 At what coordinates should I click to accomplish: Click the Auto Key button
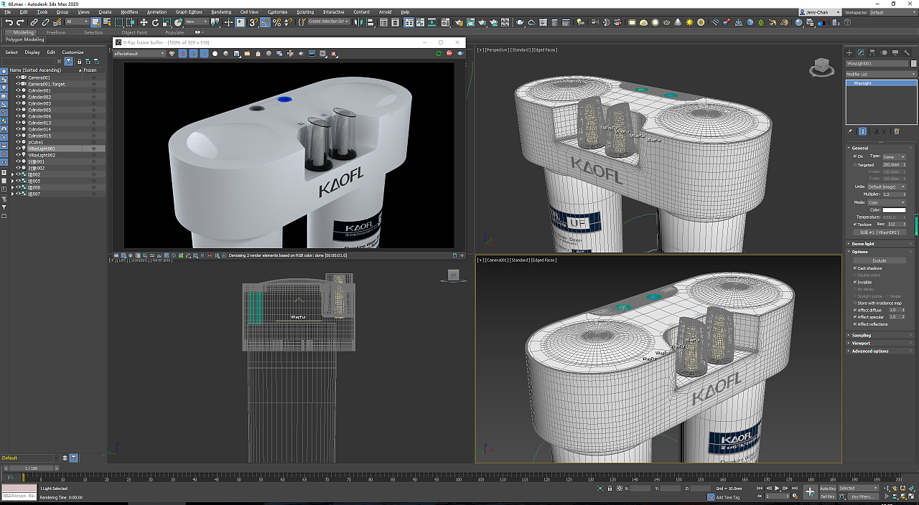(x=828, y=488)
